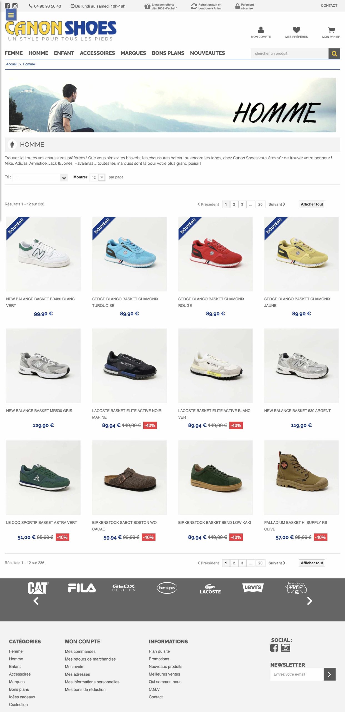345x712 pixels.
Task: Click Afficher tout button at top
Action: coord(312,204)
